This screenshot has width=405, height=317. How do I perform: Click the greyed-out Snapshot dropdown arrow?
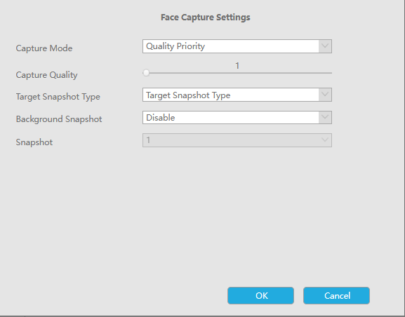(x=325, y=140)
